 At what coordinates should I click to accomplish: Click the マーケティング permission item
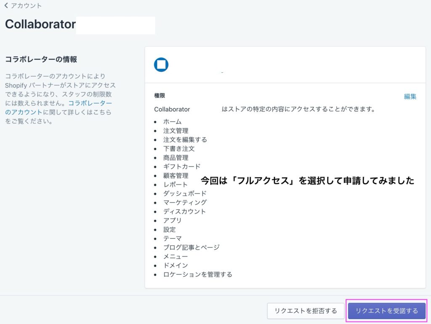point(185,203)
